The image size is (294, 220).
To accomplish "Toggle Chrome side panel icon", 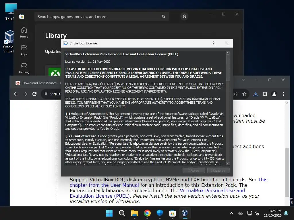I will tap(265, 94).
